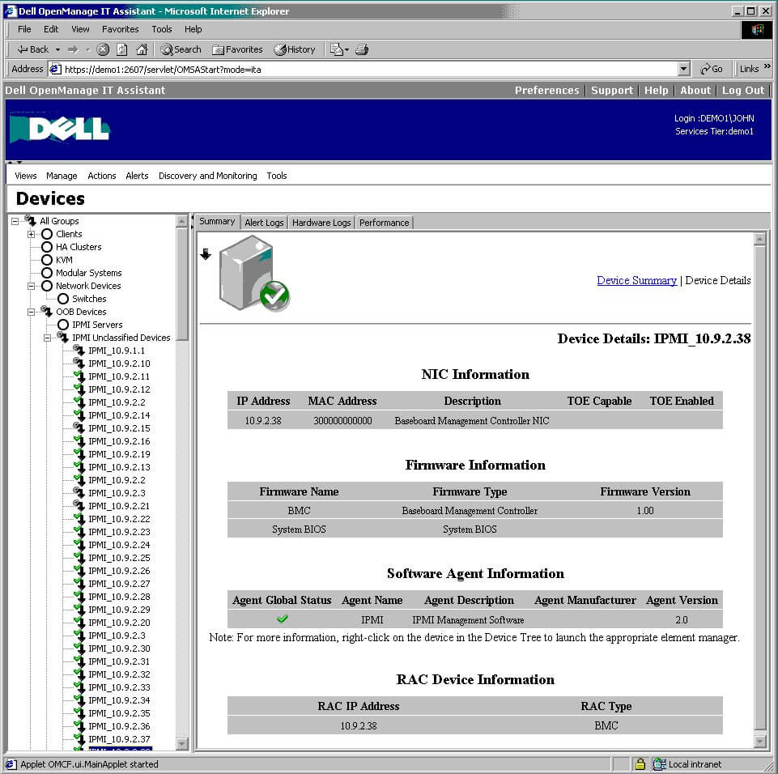Open the Mail button dropdown arrow

[x=346, y=49]
